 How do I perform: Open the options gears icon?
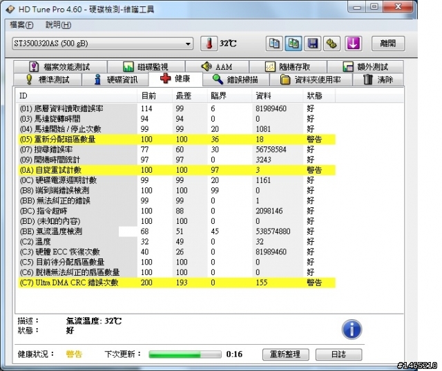[331, 44]
